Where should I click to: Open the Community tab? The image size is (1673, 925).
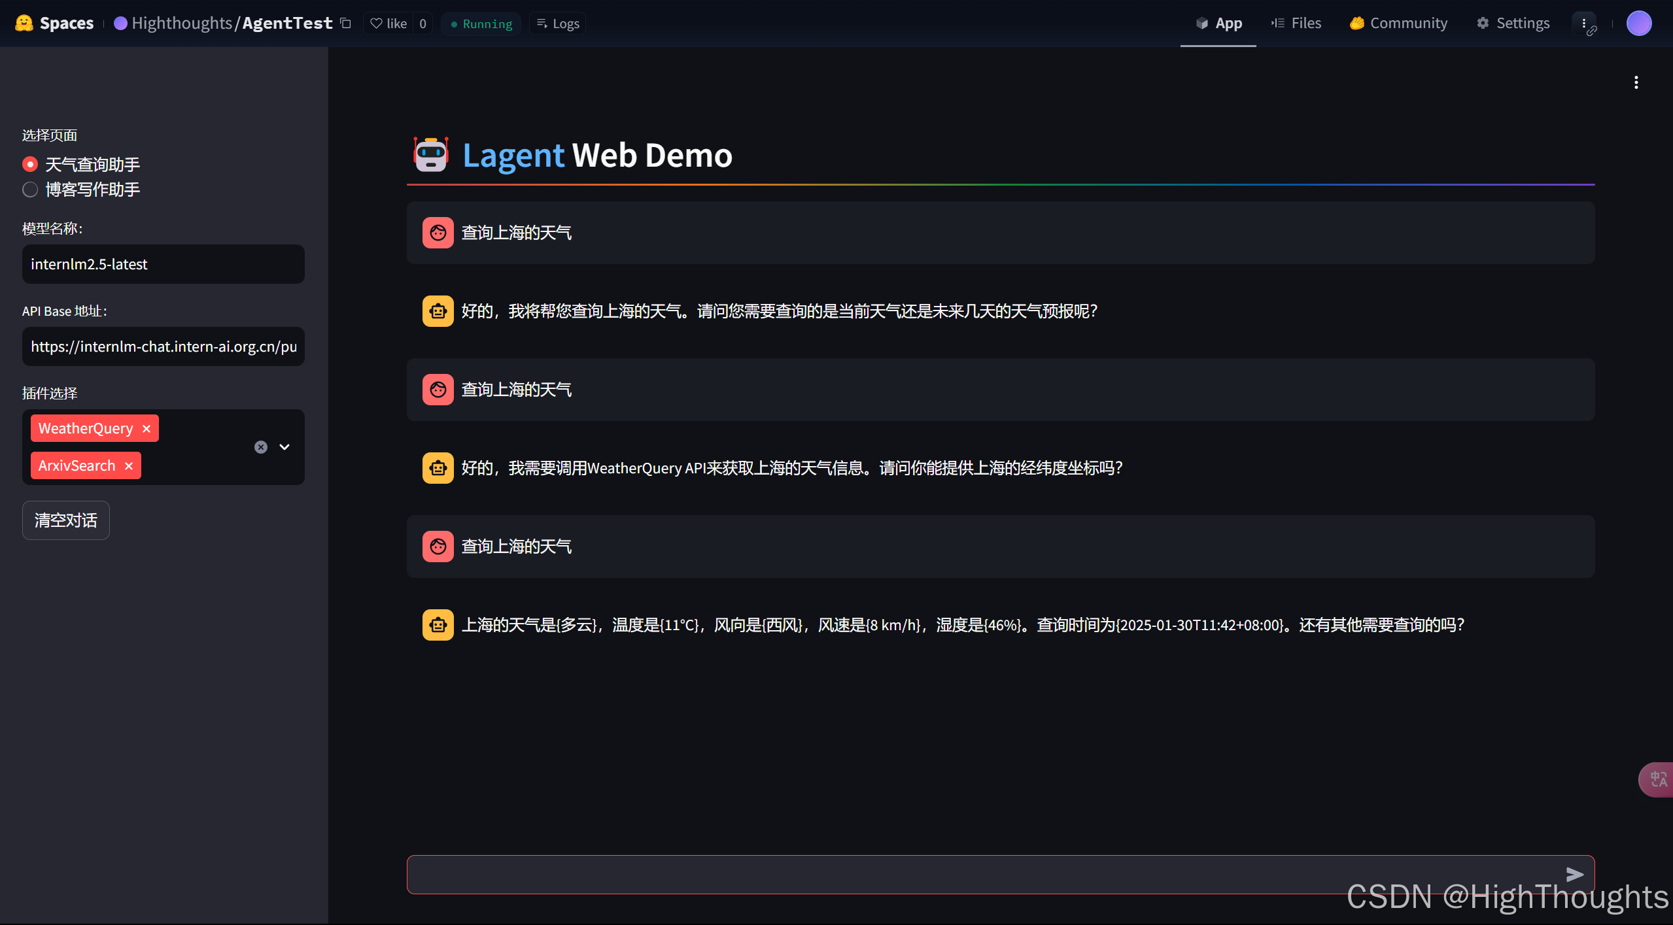point(1398,24)
